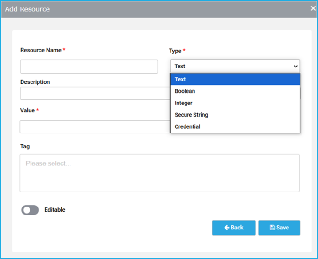The width and height of the screenshot is (318, 259).
Task: Open the Type combo box showing Text
Action: 235,66
